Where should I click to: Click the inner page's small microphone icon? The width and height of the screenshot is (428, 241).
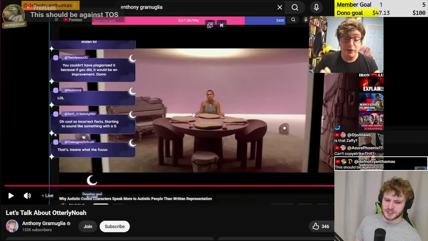click(306, 20)
